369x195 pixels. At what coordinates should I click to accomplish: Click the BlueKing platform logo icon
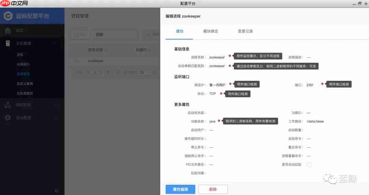tap(8, 16)
